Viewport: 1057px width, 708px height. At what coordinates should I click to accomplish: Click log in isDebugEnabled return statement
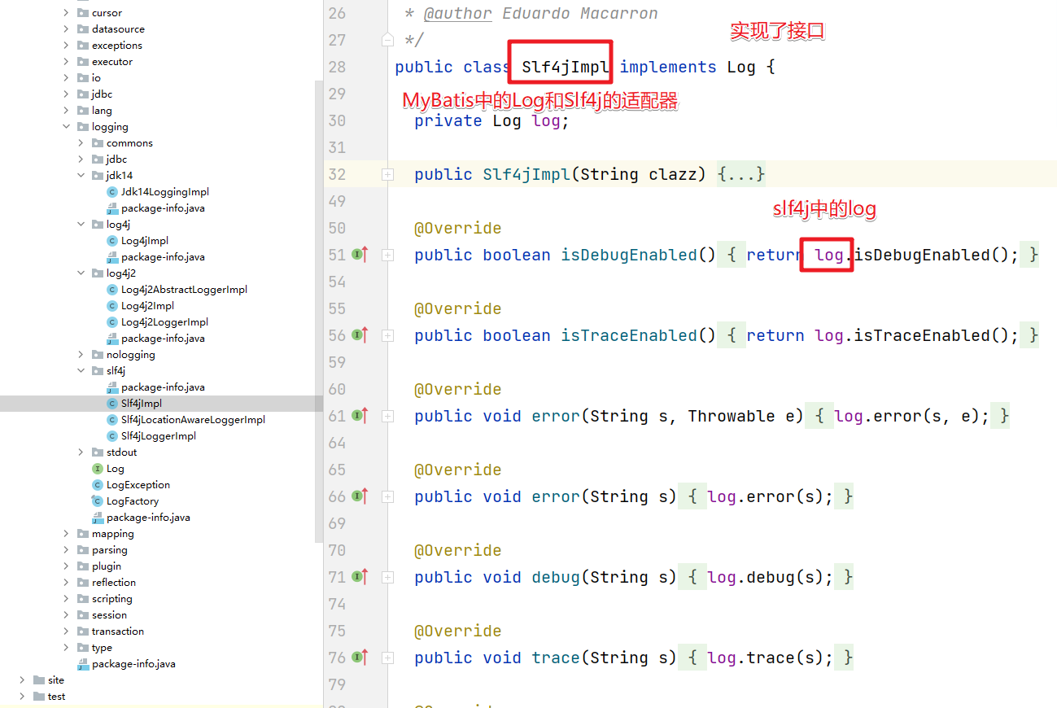point(829,255)
